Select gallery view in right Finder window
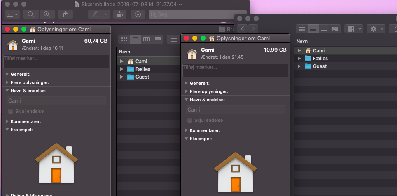 (x=335, y=29)
